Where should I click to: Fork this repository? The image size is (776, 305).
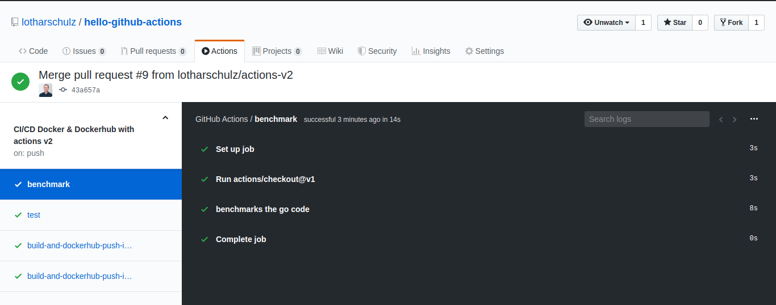pyautogui.click(x=731, y=23)
